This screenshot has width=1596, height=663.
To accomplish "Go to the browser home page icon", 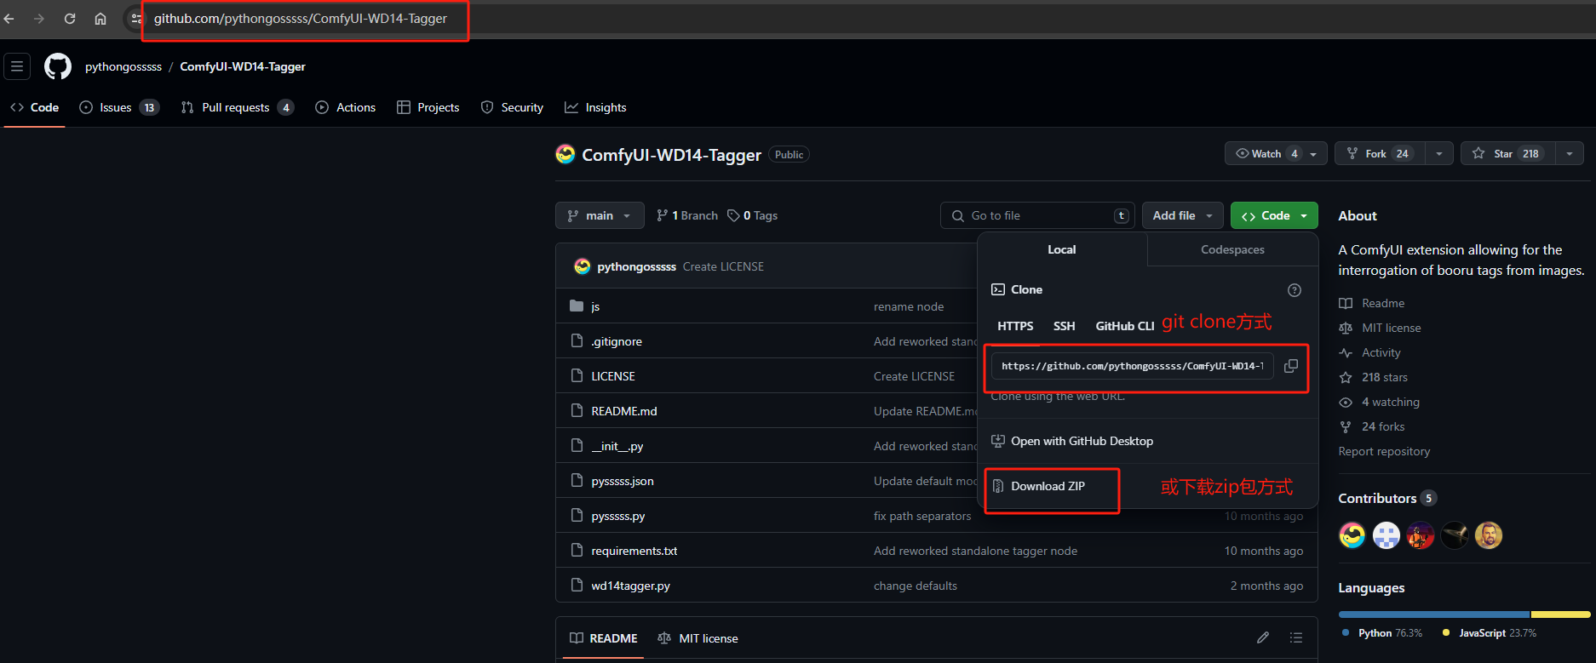I will pyautogui.click(x=100, y=19).
